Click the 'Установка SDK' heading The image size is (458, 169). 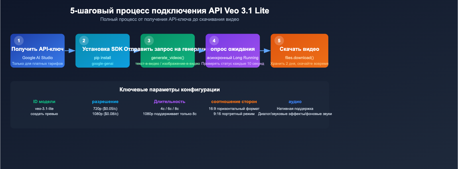pos(102,49)
